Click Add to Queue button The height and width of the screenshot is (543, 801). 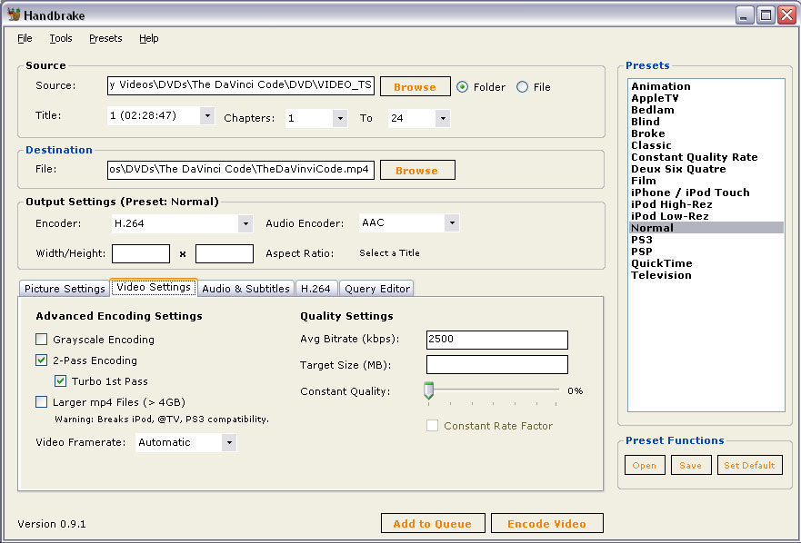pyautogui.click(x=433, y=523)
